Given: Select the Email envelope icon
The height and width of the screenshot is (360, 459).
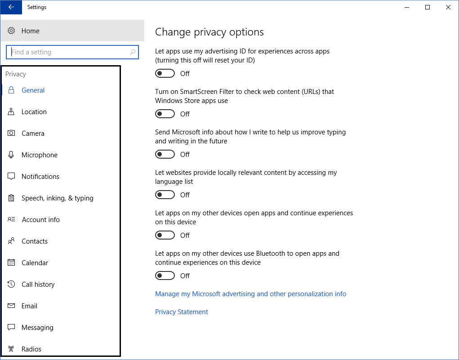Looking at the screenshot, I should pyautogui.click(x=12, y=306).
